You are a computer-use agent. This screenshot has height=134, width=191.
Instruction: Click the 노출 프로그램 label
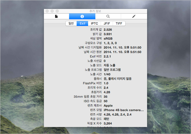(93, 70)
